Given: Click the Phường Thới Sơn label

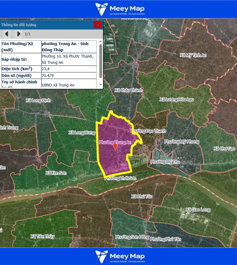Looking at the screenshot, I should [120, 178].
